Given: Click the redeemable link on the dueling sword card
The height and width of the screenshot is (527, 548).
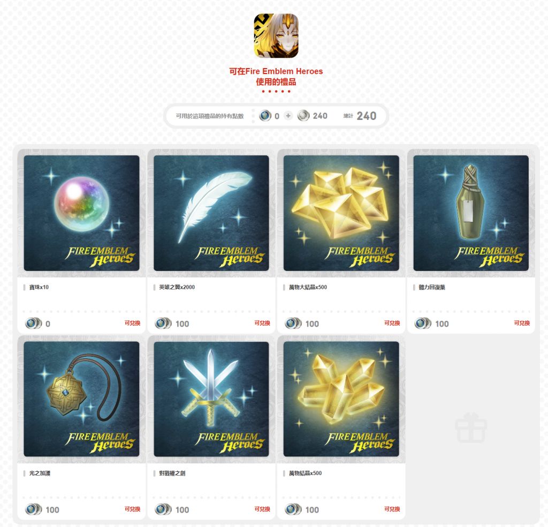Looking at the screenshot, I should coord(262,509).
